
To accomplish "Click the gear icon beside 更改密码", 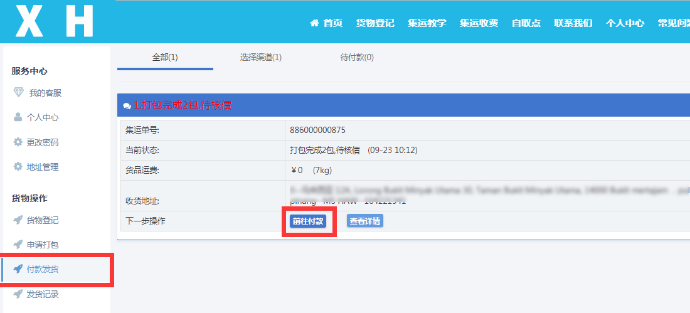I will 18,142.
